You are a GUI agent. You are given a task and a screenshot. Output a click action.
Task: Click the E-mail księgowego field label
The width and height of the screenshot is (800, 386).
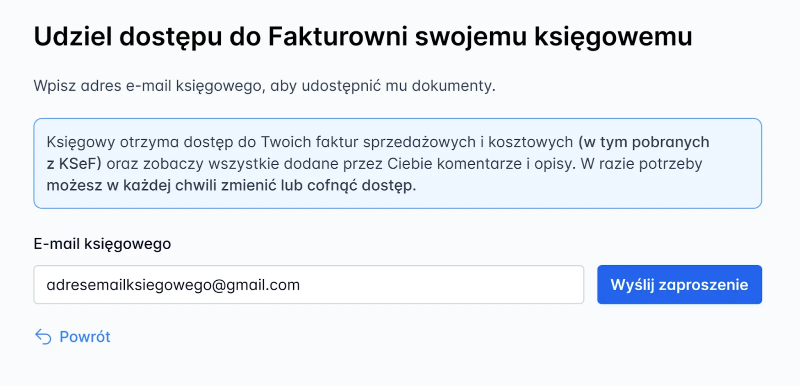tap(102, 244)
